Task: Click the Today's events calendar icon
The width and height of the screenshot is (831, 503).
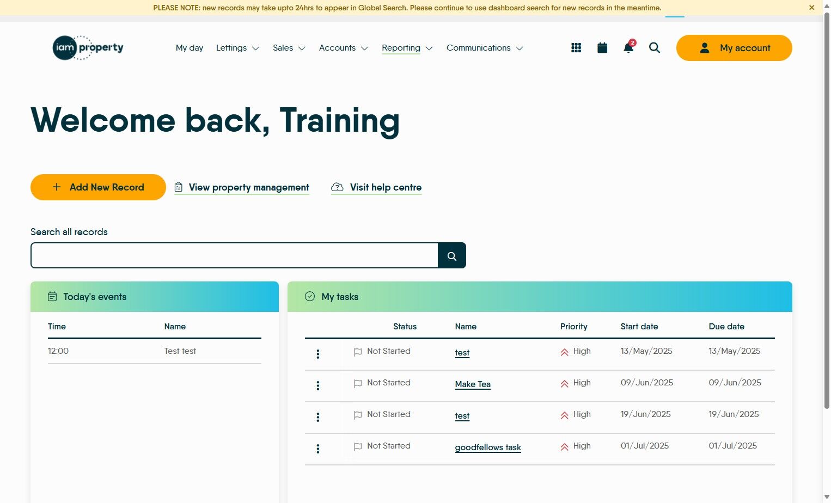Action: [x=52, y=296]
